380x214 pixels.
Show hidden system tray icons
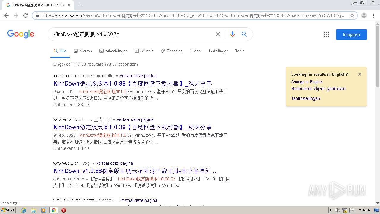tap(331, 210)
